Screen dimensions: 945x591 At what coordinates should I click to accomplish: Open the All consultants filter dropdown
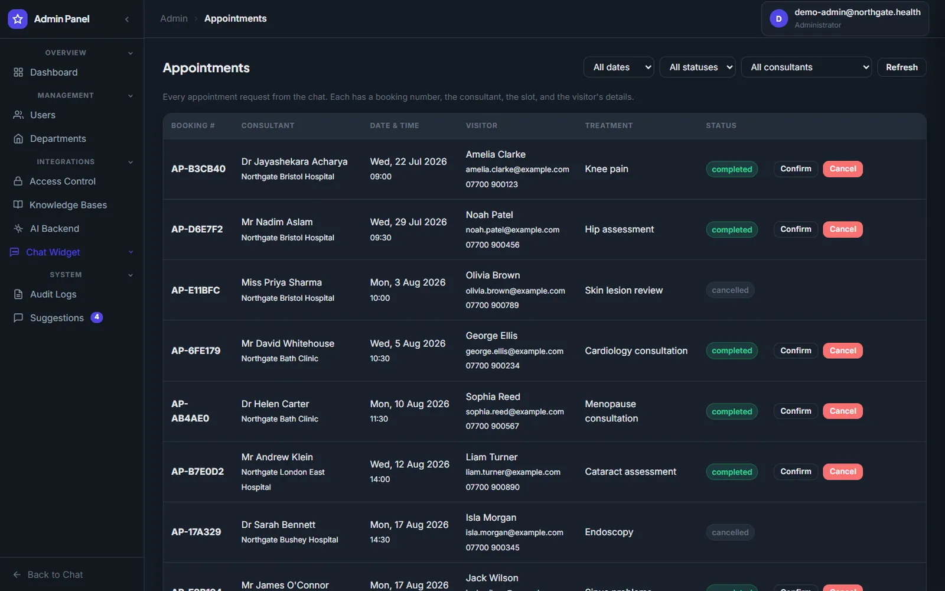click(x=806, y=67)
